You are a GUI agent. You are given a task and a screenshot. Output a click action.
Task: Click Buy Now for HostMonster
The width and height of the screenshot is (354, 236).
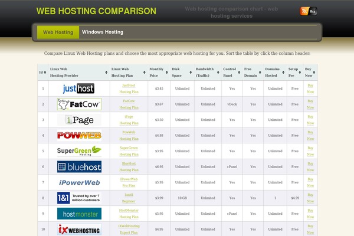310,214
